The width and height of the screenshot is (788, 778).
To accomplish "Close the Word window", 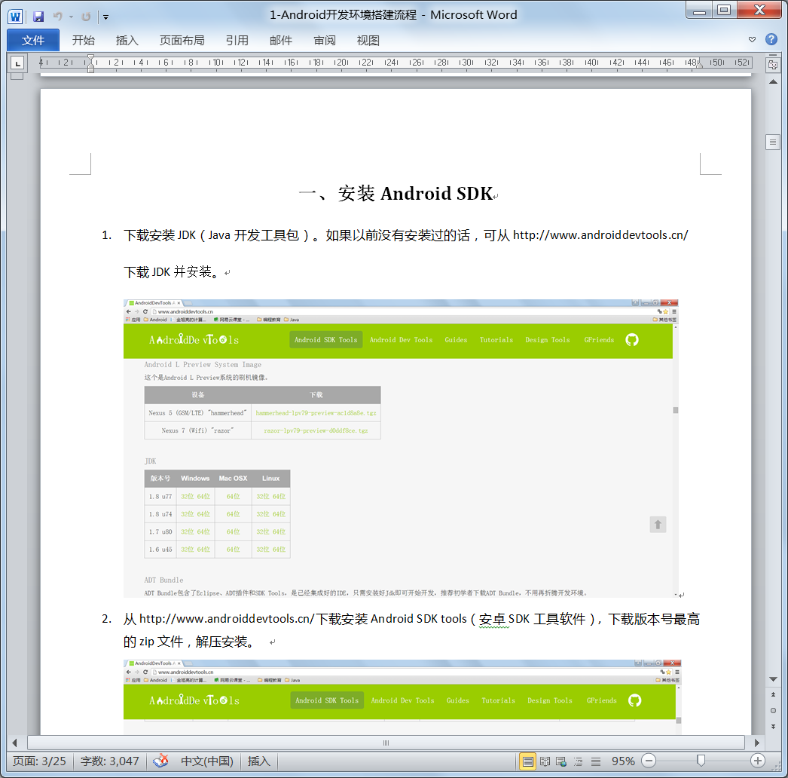I will pyautogui.click(x=759, y=11).
